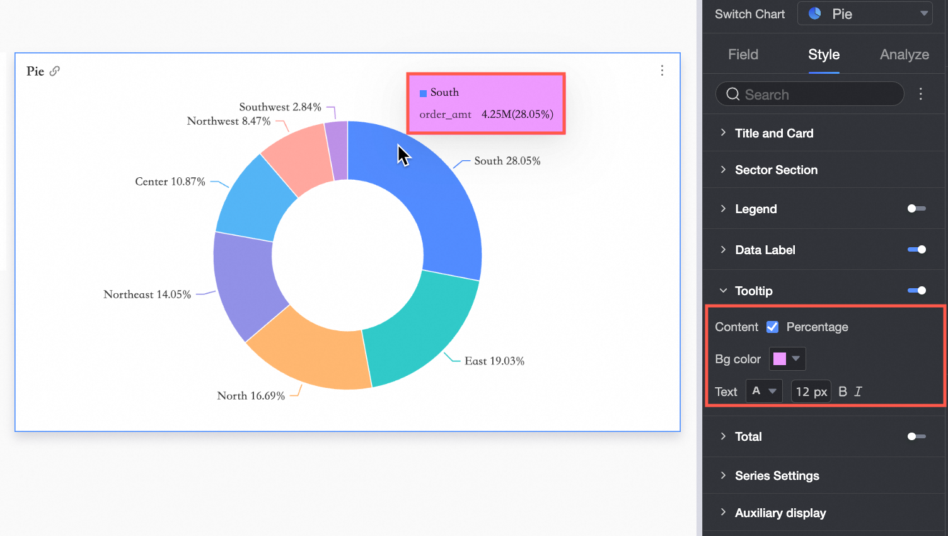948x536 pixels.
Task: Click the search magnifier icon
Action: pos(732,94)
